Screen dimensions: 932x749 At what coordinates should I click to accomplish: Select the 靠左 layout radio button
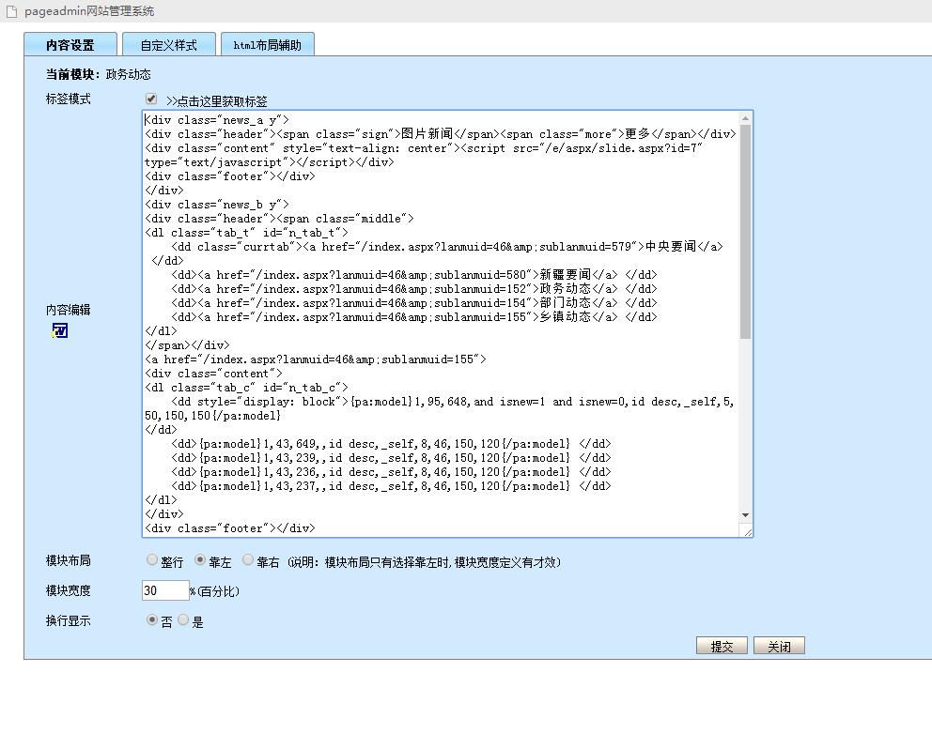click(200, 559)
